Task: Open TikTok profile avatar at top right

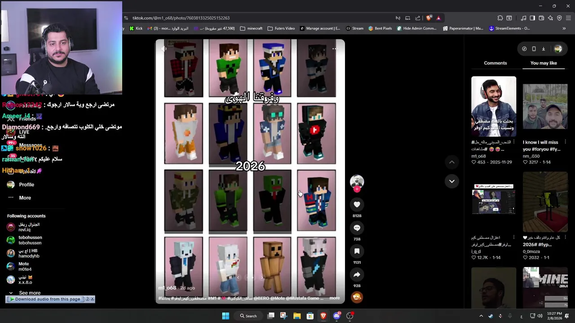Action: coord(558,48)
